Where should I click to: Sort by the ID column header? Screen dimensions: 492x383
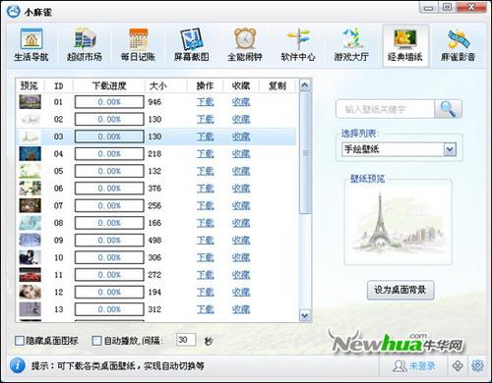point(59,85)
